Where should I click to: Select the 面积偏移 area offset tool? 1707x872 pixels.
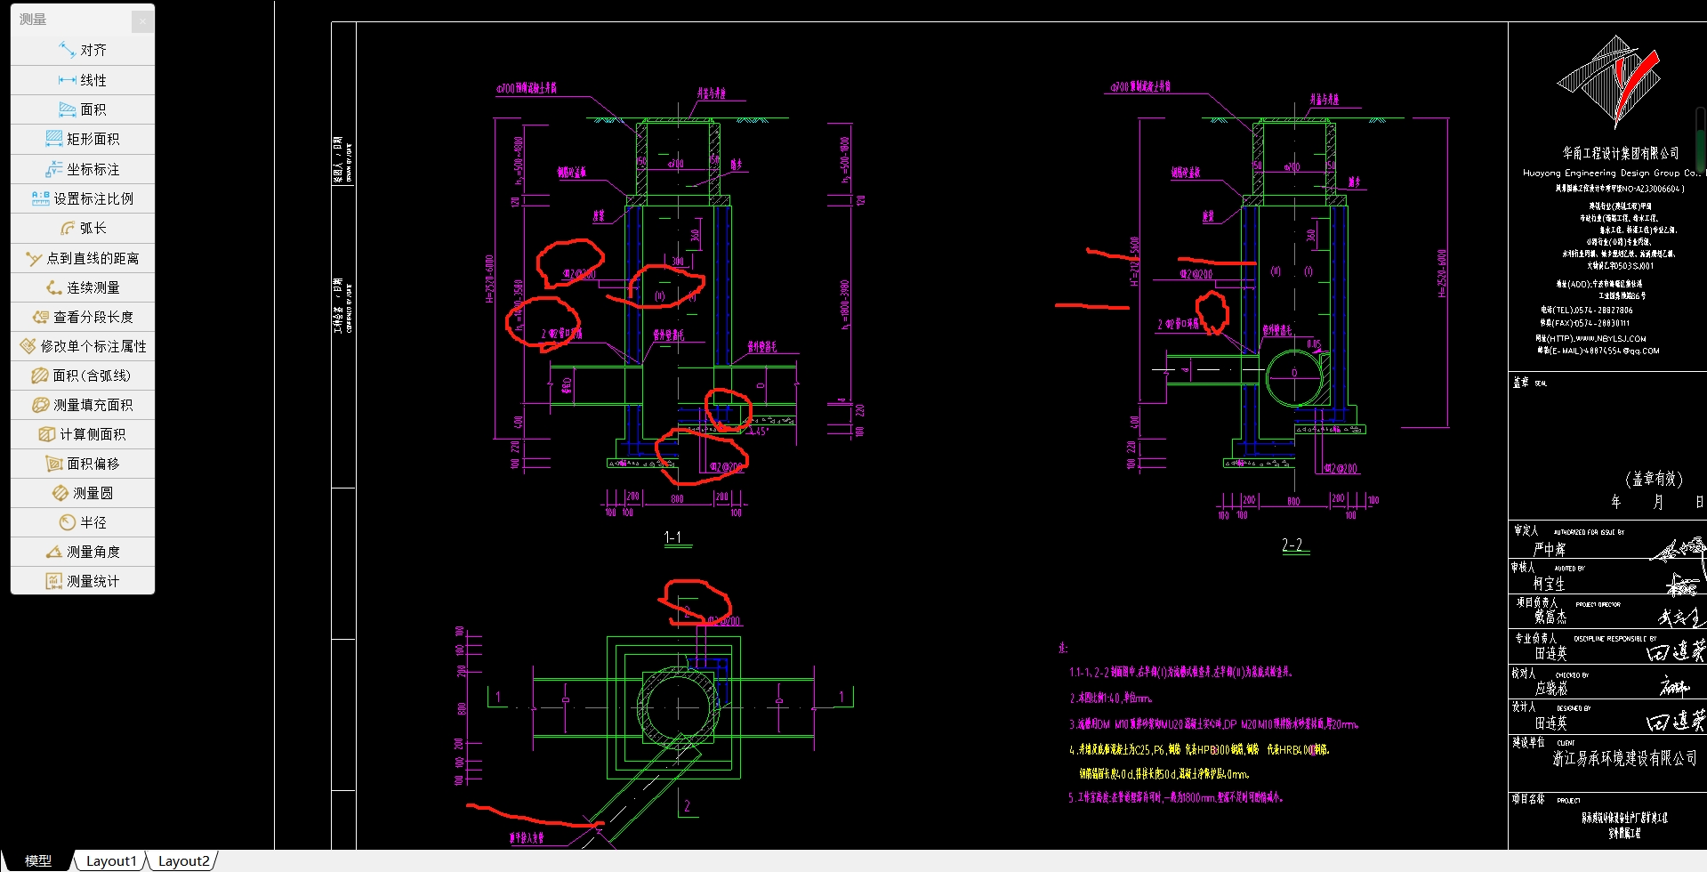coord(83,464)
